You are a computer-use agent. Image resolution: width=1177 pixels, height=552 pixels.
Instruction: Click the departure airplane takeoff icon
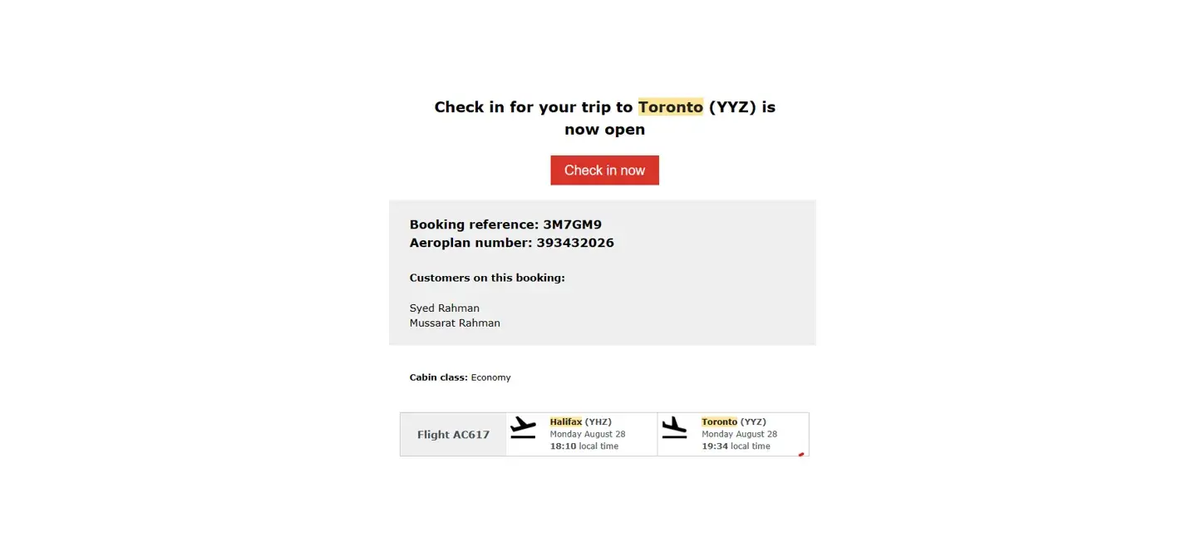(x=523, y=427)
